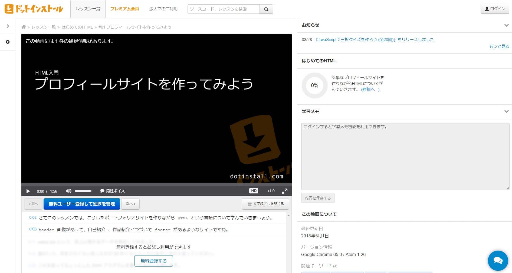Click the search magnifier button
Image resolution: width=512 pixels, height=273 pixels.
pyautogui.click(x=266, y=9)
